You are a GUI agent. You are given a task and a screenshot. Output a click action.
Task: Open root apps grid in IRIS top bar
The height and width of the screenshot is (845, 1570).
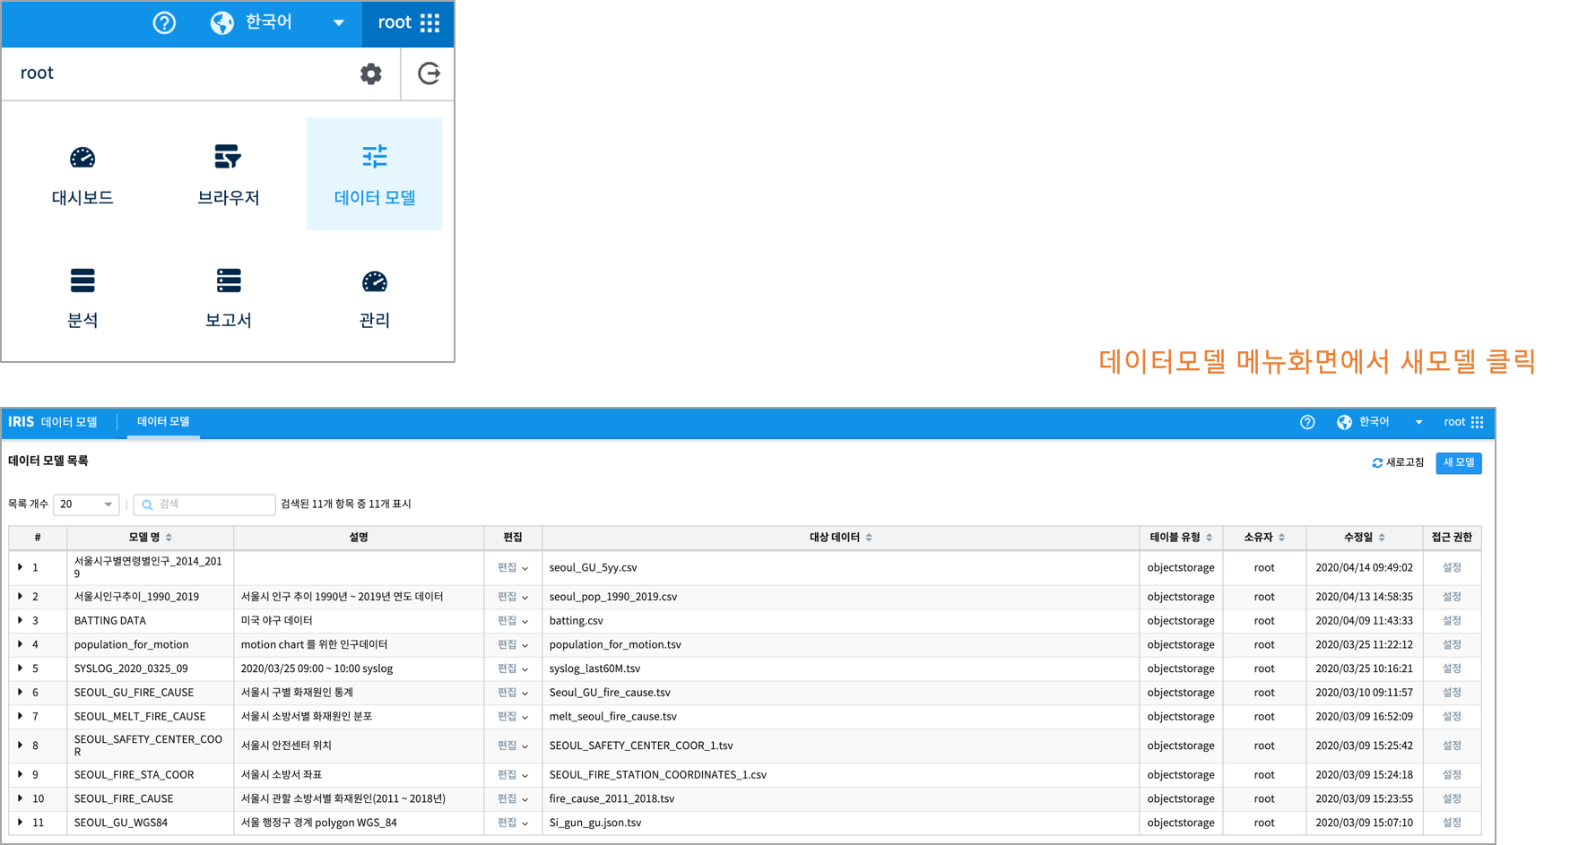[1477, 422]
